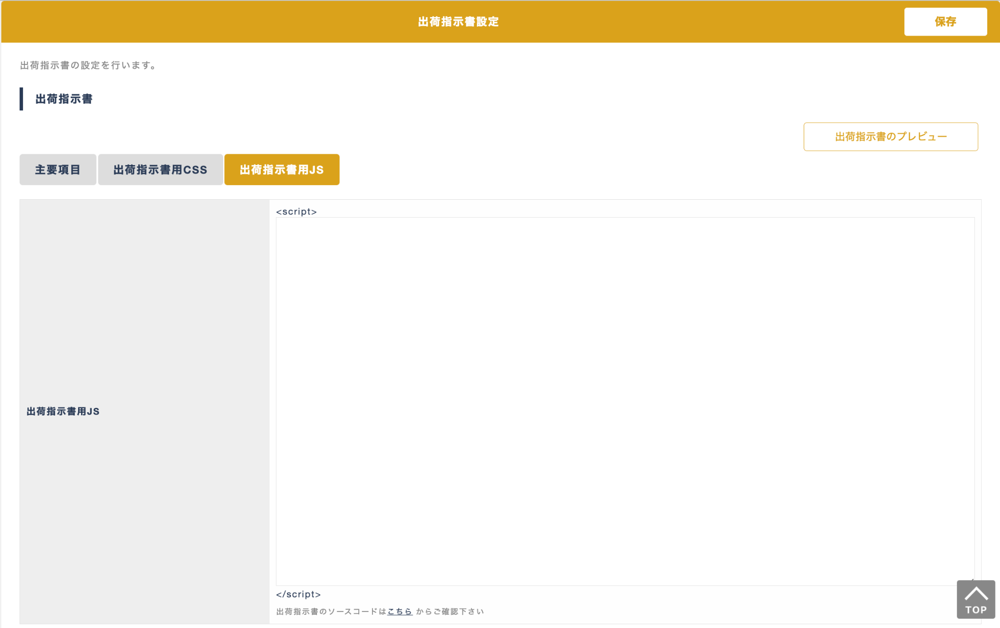Click the opening <script> tag text
Image resolution: width=1000 pixels, height=628 pixels.
(296, 211)
